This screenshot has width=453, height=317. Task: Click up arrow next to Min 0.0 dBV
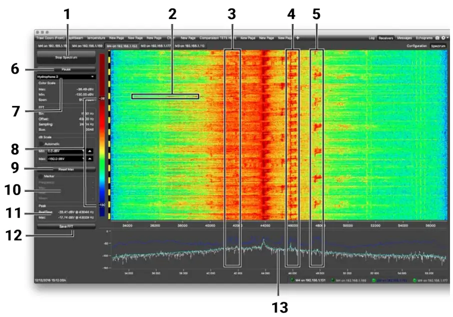pos(90,151)
